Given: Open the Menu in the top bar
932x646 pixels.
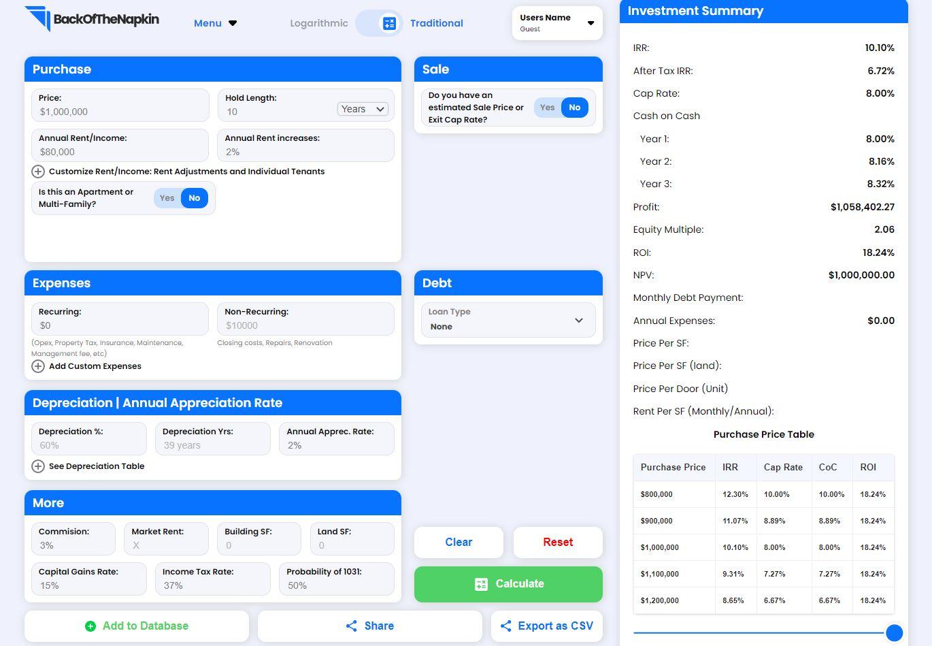Looking at the screenshot, I should pyautogui.click(x=215, y=23).
